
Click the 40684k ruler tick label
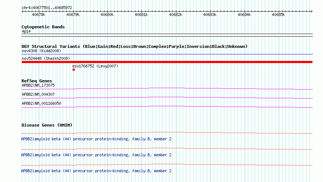click(244, 15)
